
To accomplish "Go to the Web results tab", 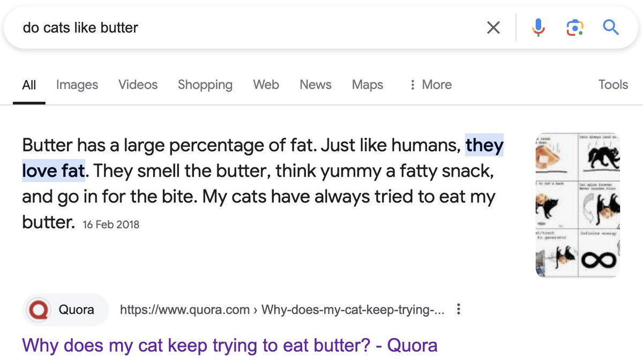I will (x=266, y=85).
